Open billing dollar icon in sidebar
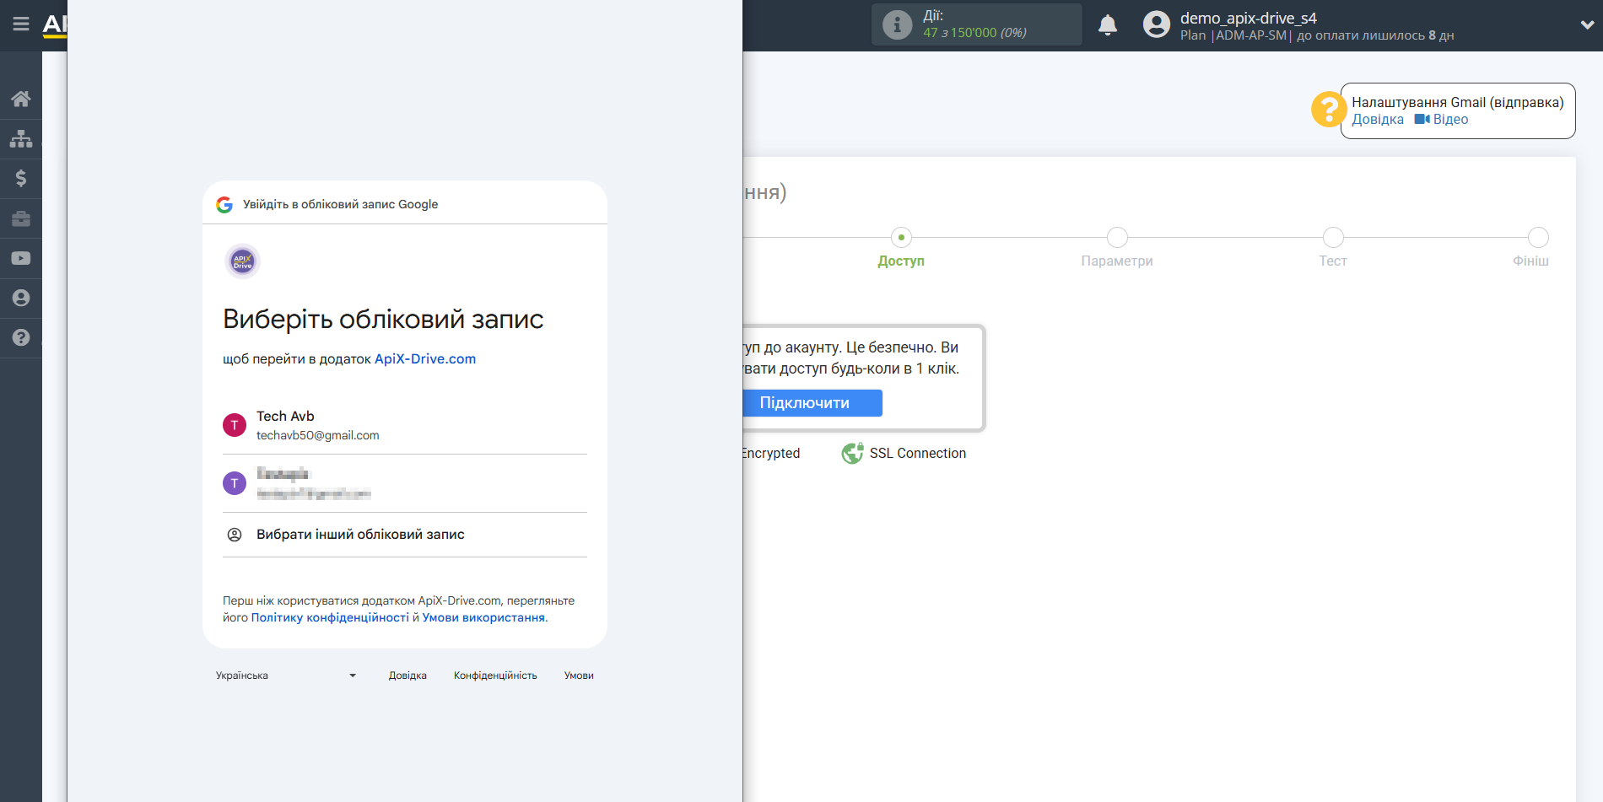The image size is (1603, 802). [x=21, y=178]
